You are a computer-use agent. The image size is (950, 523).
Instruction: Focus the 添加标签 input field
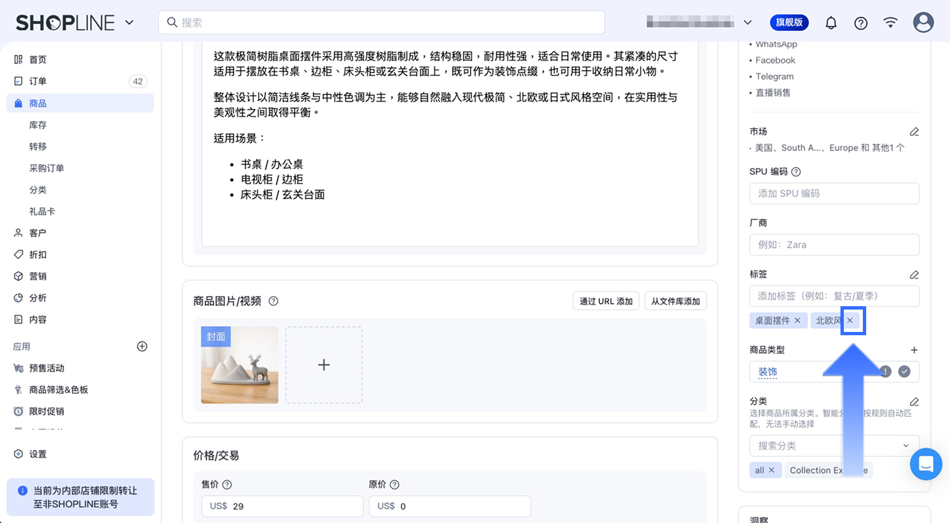834,296
